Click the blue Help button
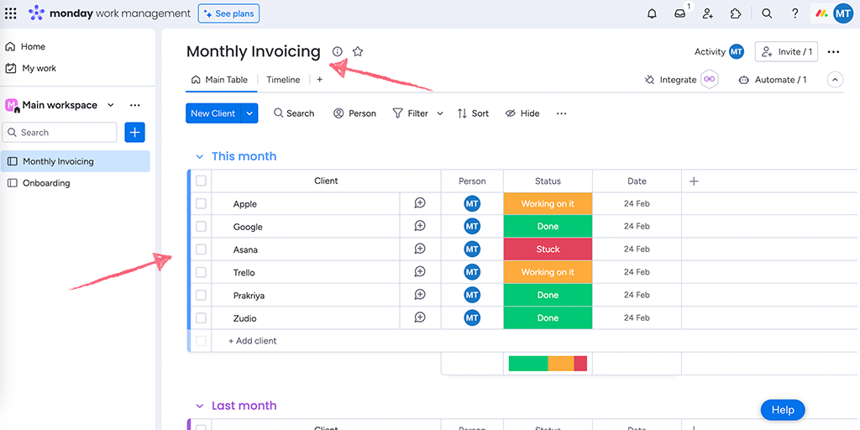 783,410
